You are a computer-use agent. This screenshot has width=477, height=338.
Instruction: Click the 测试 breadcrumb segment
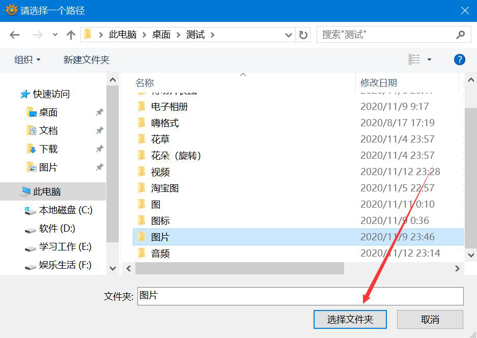(195, 35)
